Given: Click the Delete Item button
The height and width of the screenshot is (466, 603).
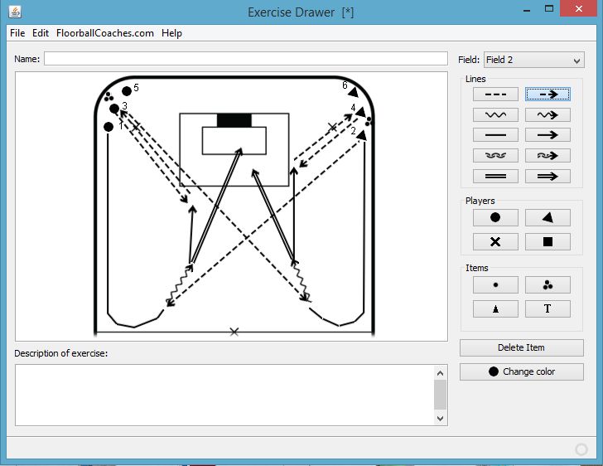Looking at the screenshot, I should pos(521,347).
